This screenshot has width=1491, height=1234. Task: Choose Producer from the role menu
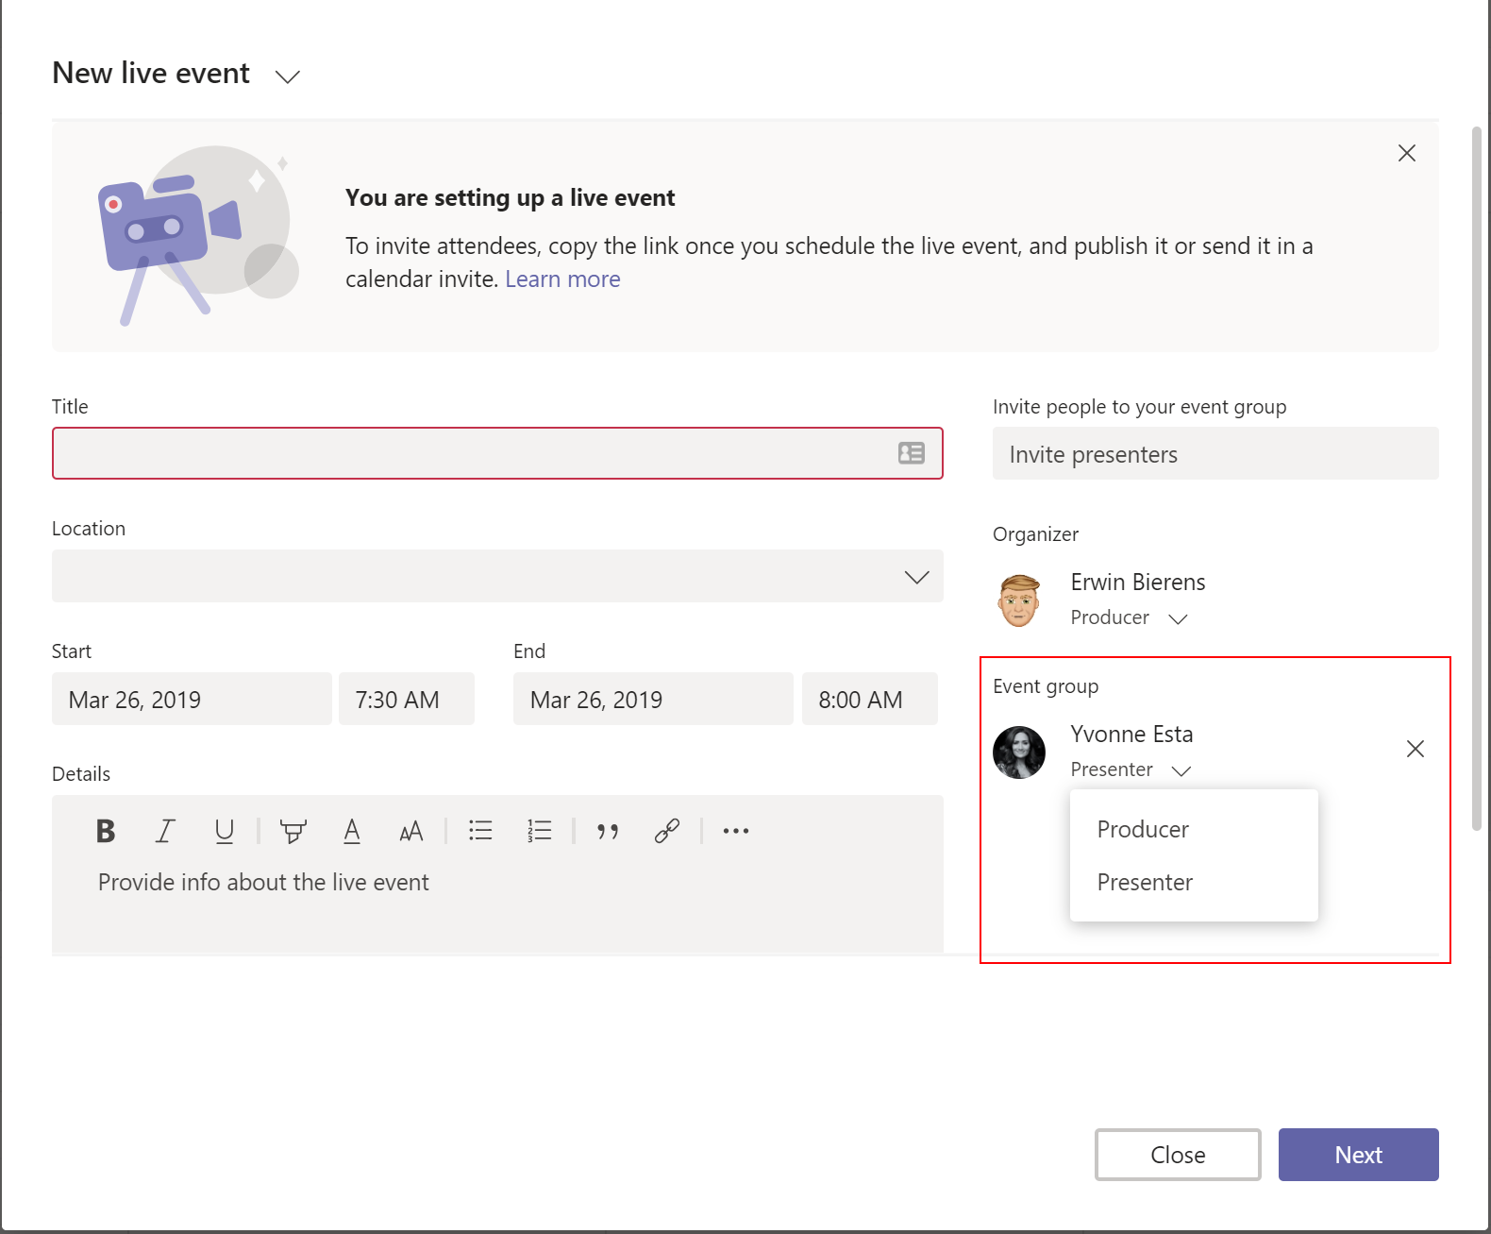tap(1143, 829)
